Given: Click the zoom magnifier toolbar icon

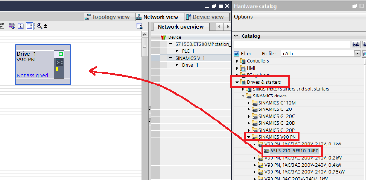Looking at the screenshot, I should 39,26.
